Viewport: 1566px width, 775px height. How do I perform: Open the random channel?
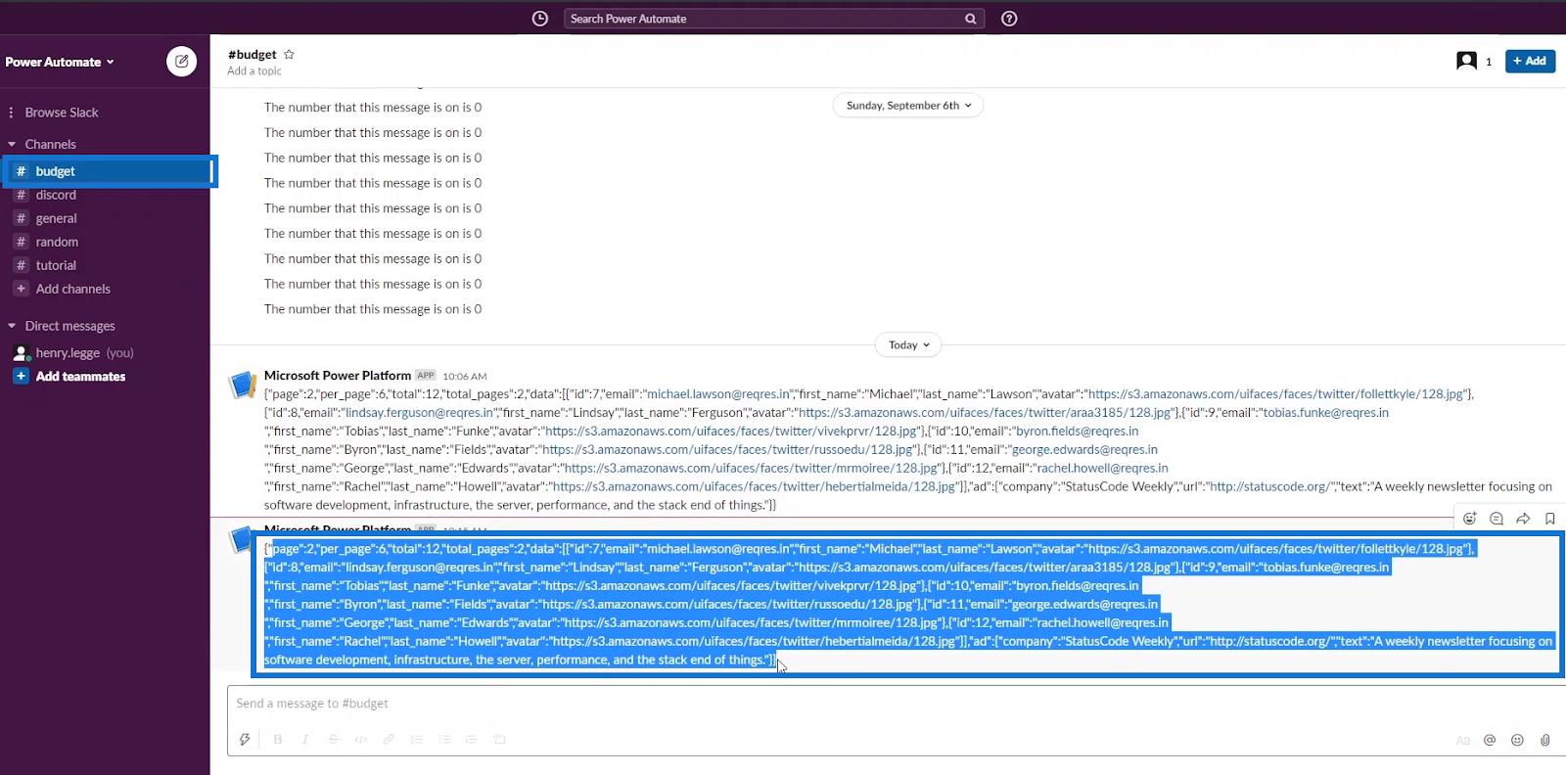[57, 242]
